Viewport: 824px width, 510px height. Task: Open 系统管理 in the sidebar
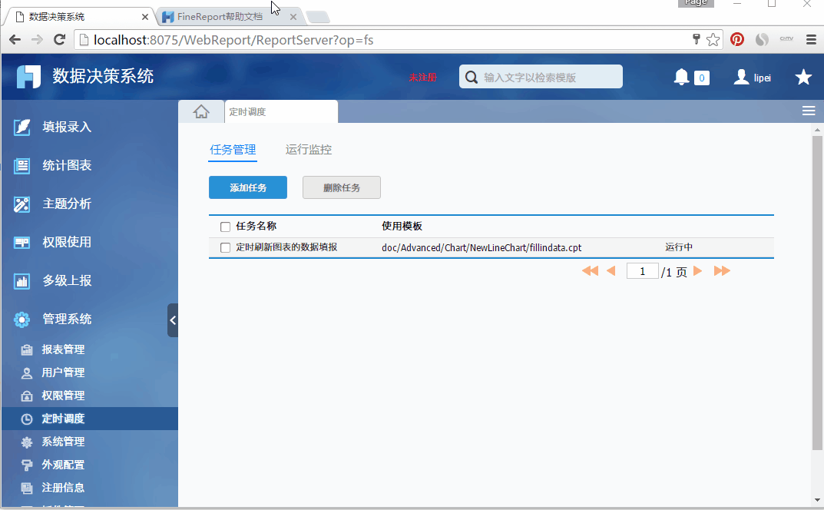(x=63, y=442)
